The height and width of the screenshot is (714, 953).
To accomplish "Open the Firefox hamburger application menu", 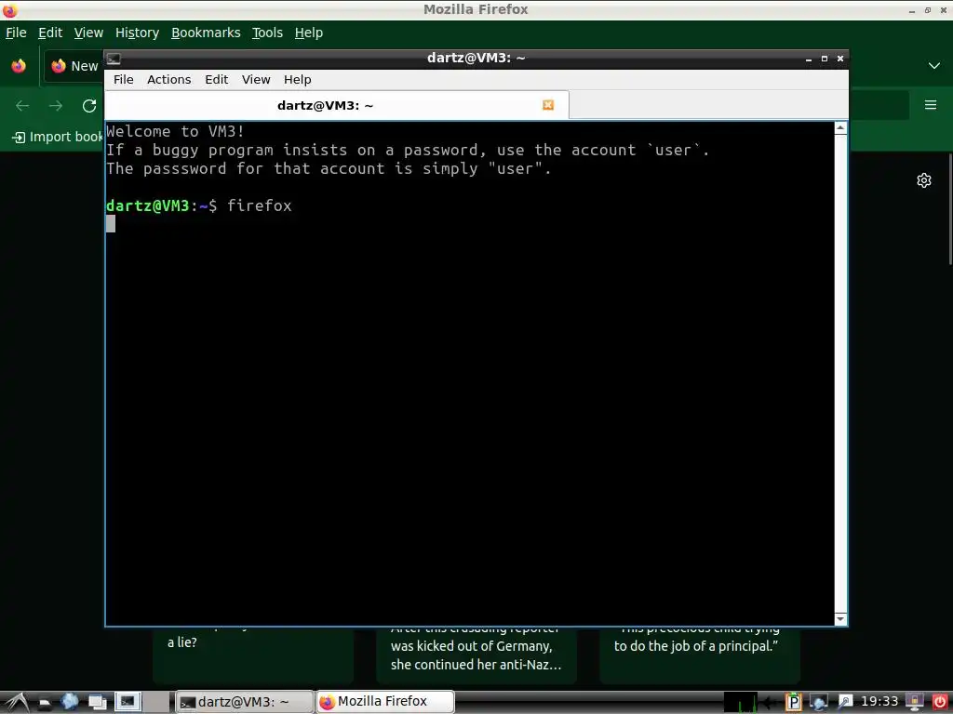I will 931,105.
